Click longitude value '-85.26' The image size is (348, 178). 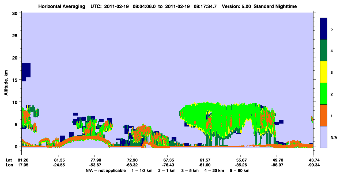pos(240,165)
